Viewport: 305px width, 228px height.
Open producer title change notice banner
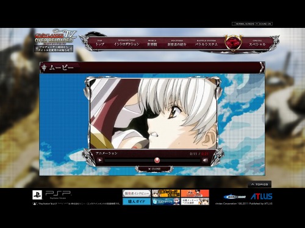click(54, 49)
